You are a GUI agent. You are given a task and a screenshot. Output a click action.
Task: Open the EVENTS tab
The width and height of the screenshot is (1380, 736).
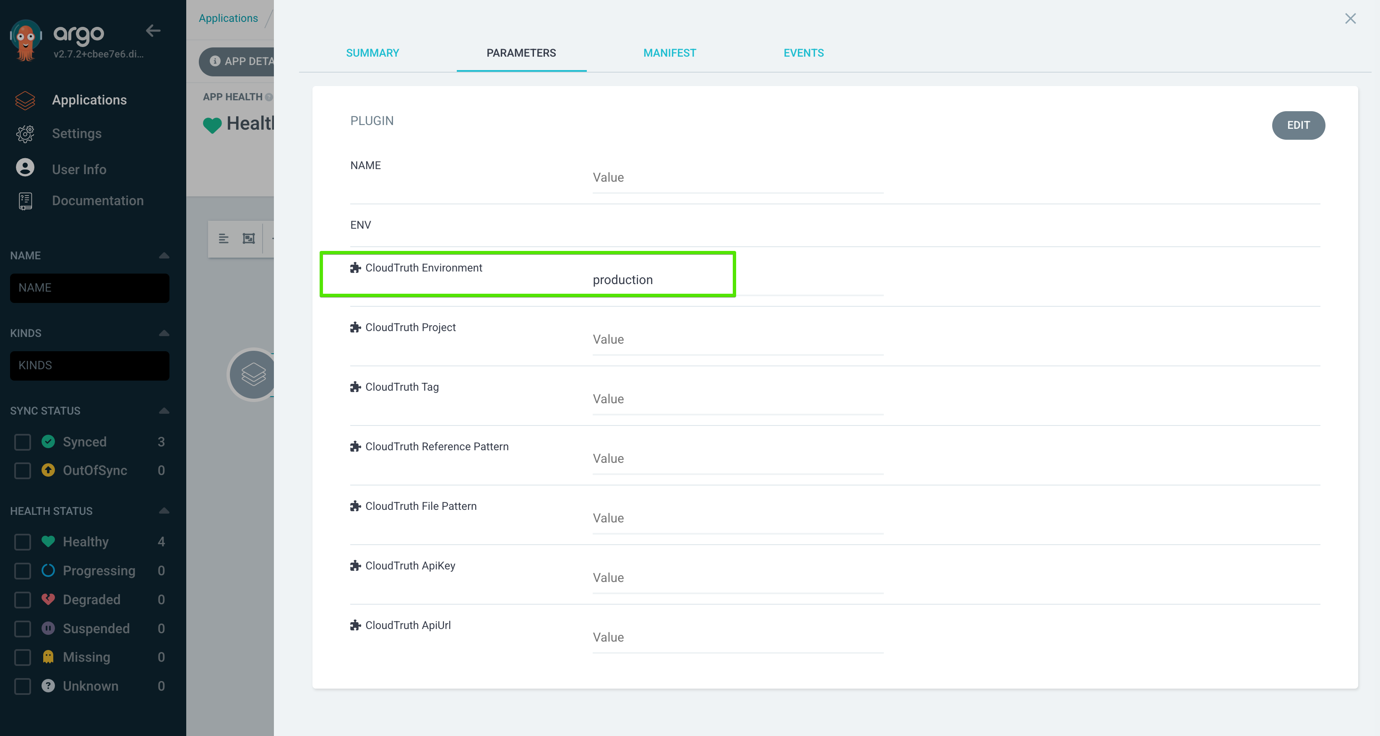click(803, 53)
